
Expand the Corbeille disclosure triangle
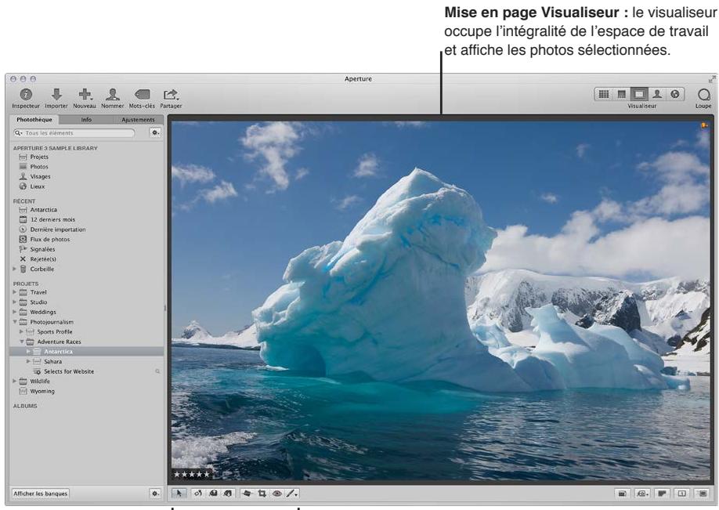coord(14,269)
